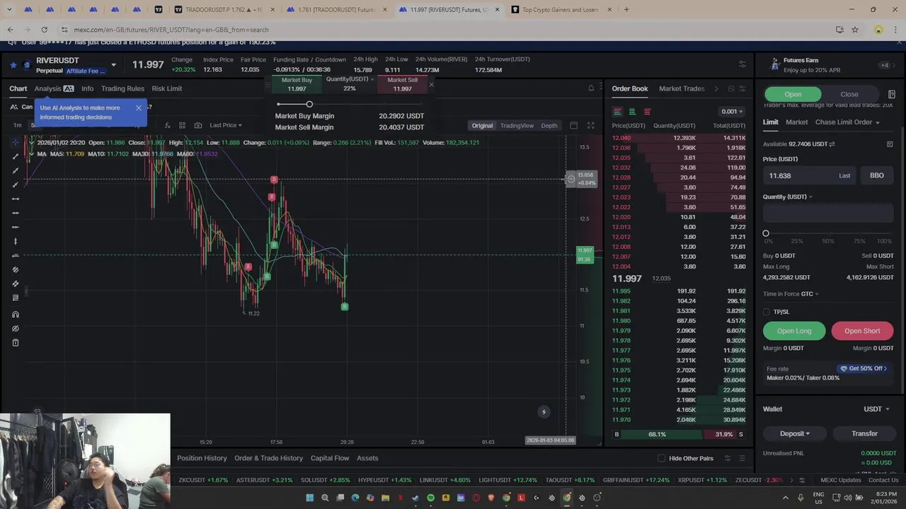Click the Open Long button
Image resolution: width=906 pixels, height=509 pixels.
pos(794,331)
